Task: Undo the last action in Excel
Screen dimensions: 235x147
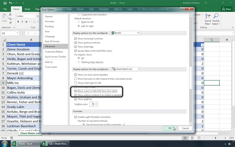Action: click(10, 3)
